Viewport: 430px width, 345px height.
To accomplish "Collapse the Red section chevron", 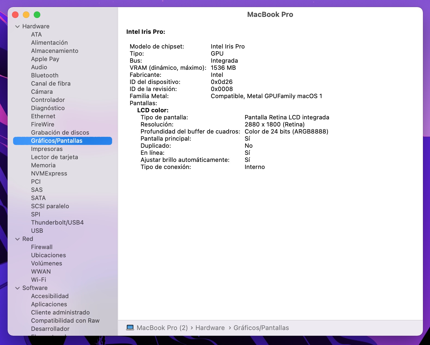I will coord(17,239).
